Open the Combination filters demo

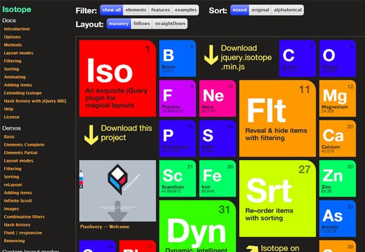pyautogui.click(x=24, y=217)
